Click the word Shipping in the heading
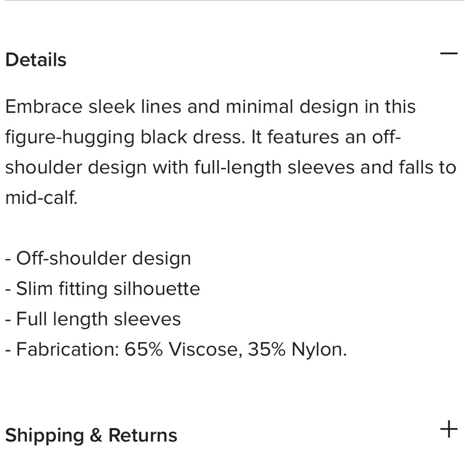This screenshot has width=465, height=465. pos(45,436)
